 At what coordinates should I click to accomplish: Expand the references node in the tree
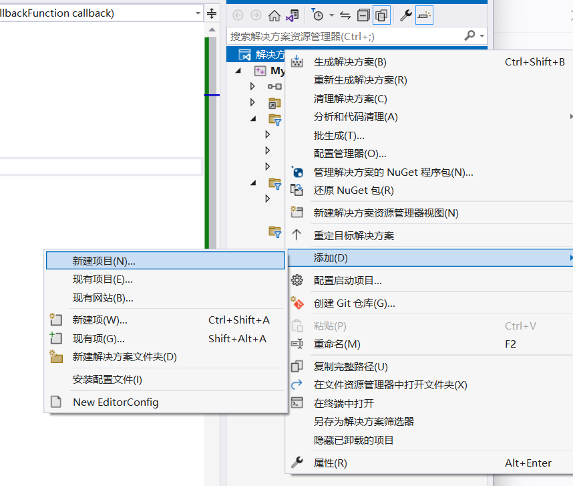pos(252,86)
